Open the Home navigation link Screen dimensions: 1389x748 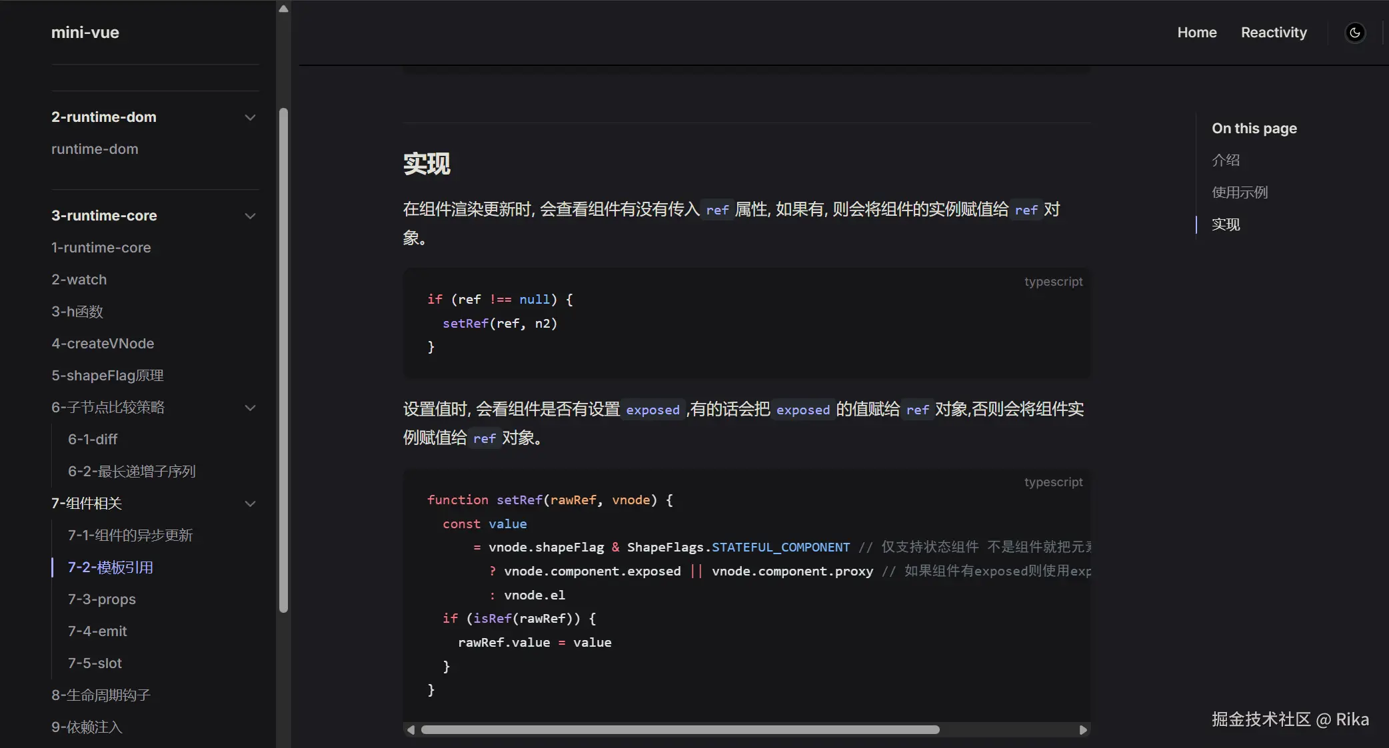1196,33
